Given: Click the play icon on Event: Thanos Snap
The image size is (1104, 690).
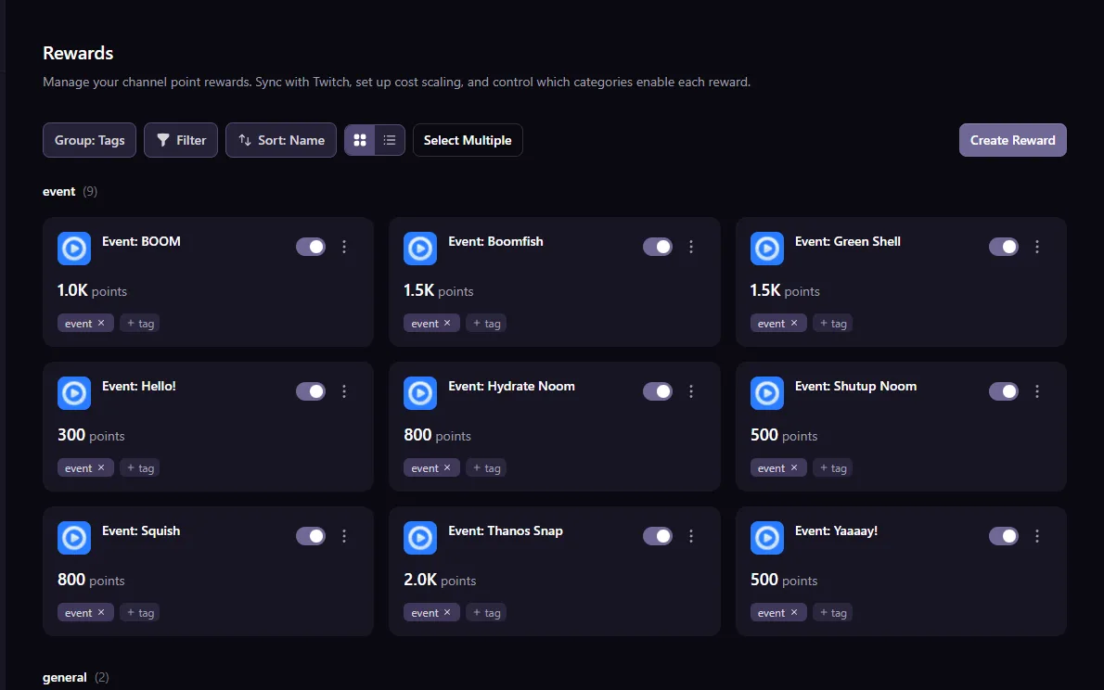Looking at the screenshot, I should point(420,537).
